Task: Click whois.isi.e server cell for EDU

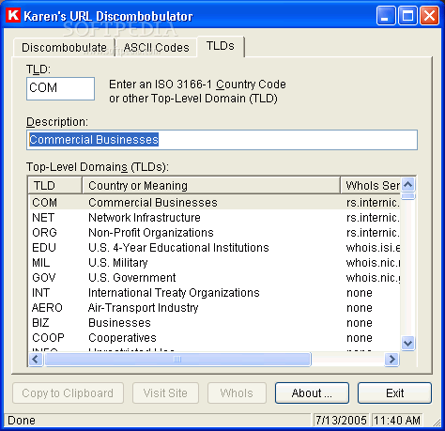Action: point(373,247)
